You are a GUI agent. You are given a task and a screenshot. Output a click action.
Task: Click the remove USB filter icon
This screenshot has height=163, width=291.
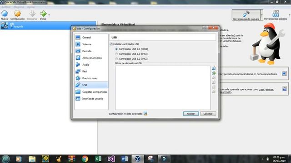pyautogui.click(x=214, y=82)
